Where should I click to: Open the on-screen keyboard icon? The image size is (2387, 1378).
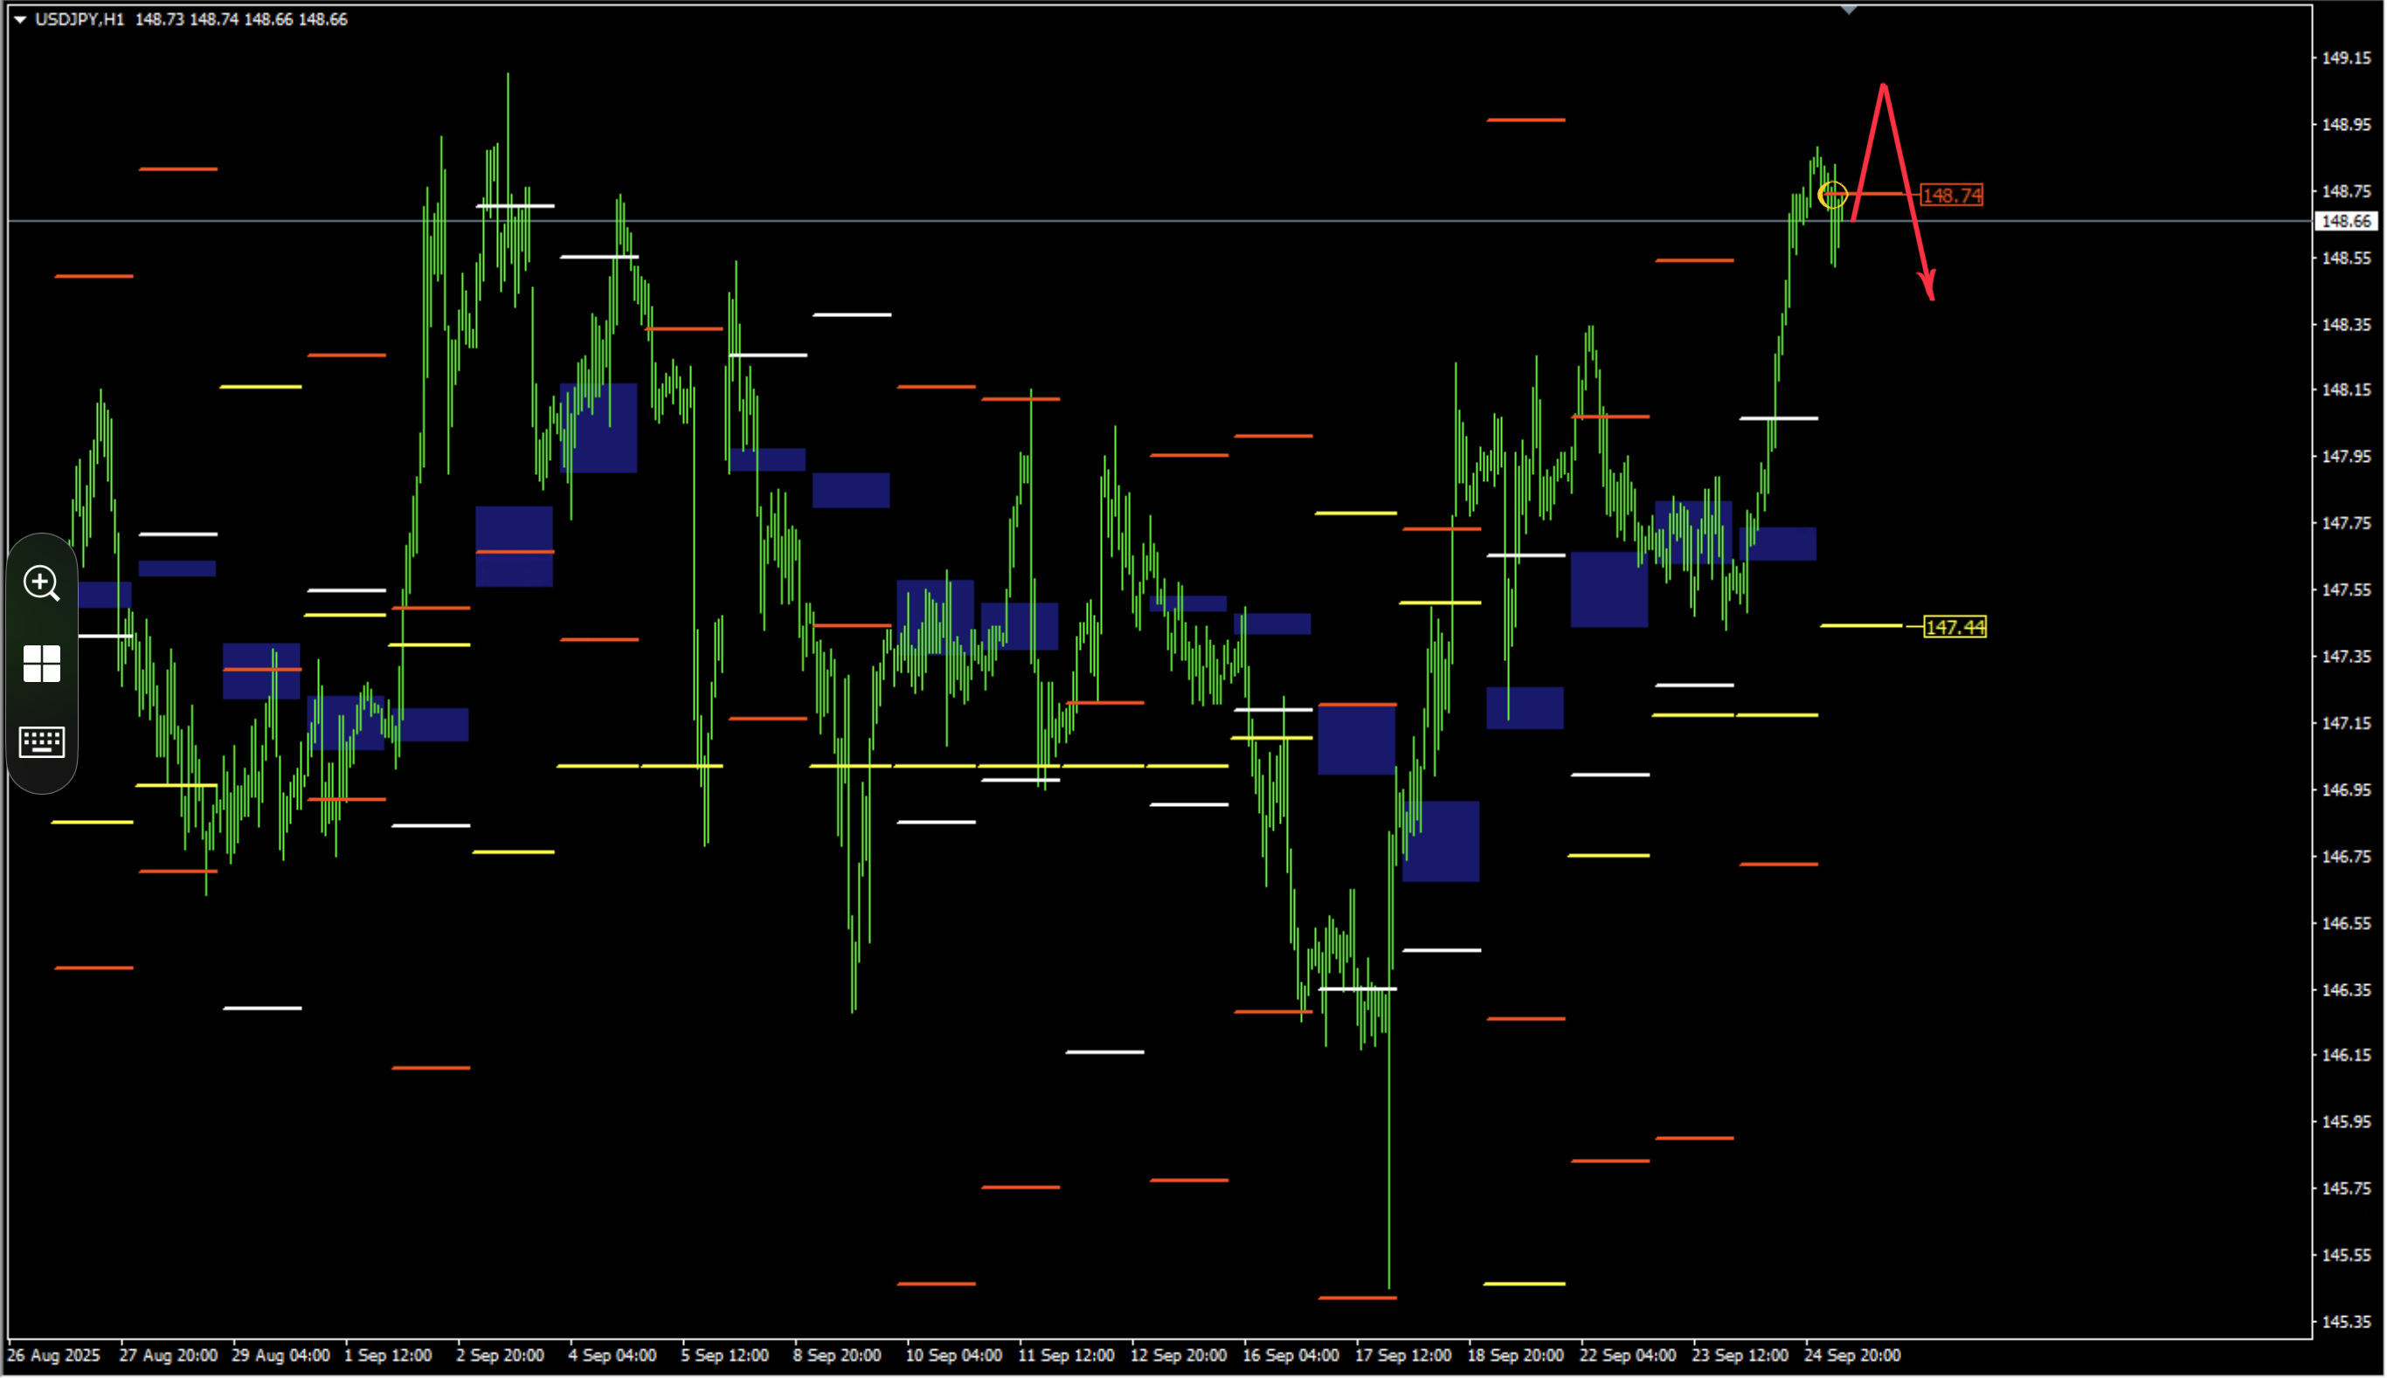[42, 743]
